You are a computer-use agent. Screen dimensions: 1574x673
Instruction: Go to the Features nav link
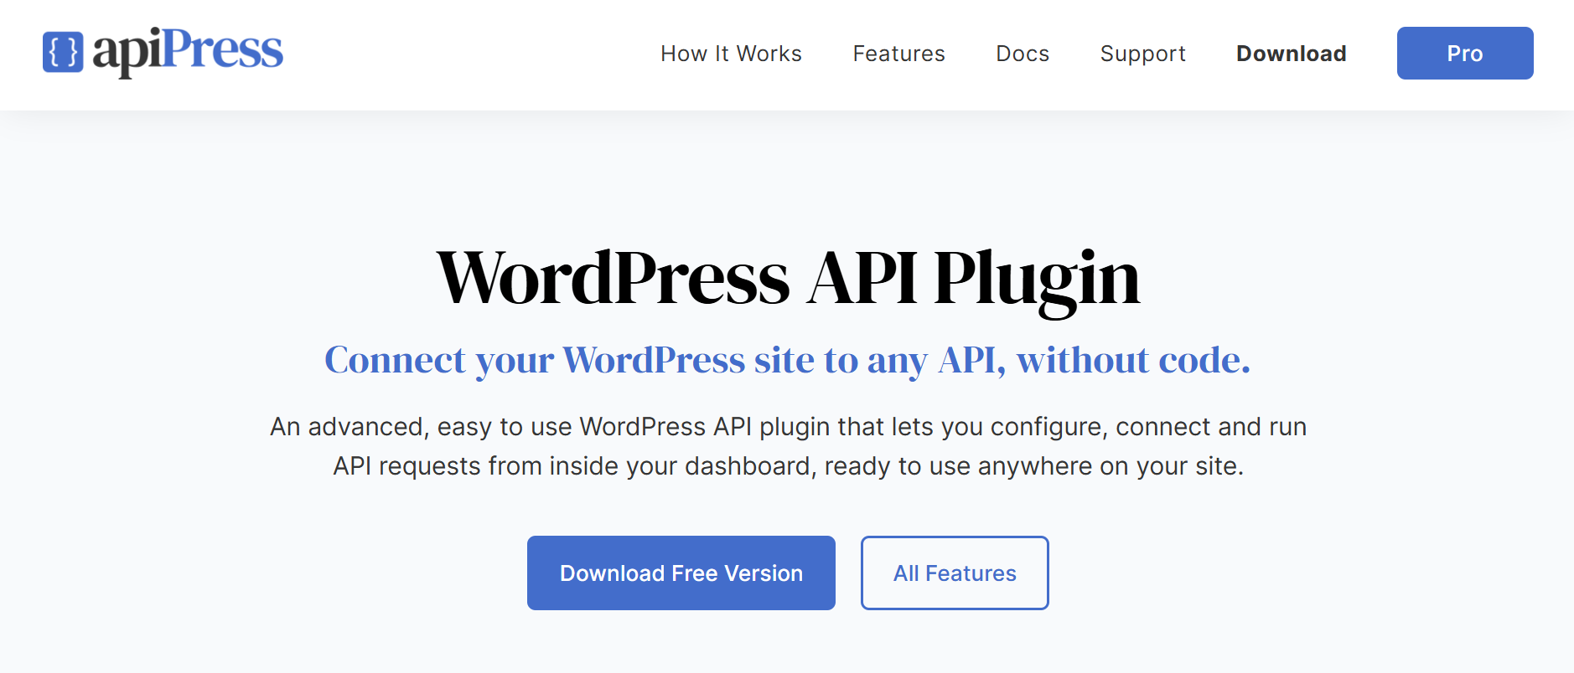898,54
